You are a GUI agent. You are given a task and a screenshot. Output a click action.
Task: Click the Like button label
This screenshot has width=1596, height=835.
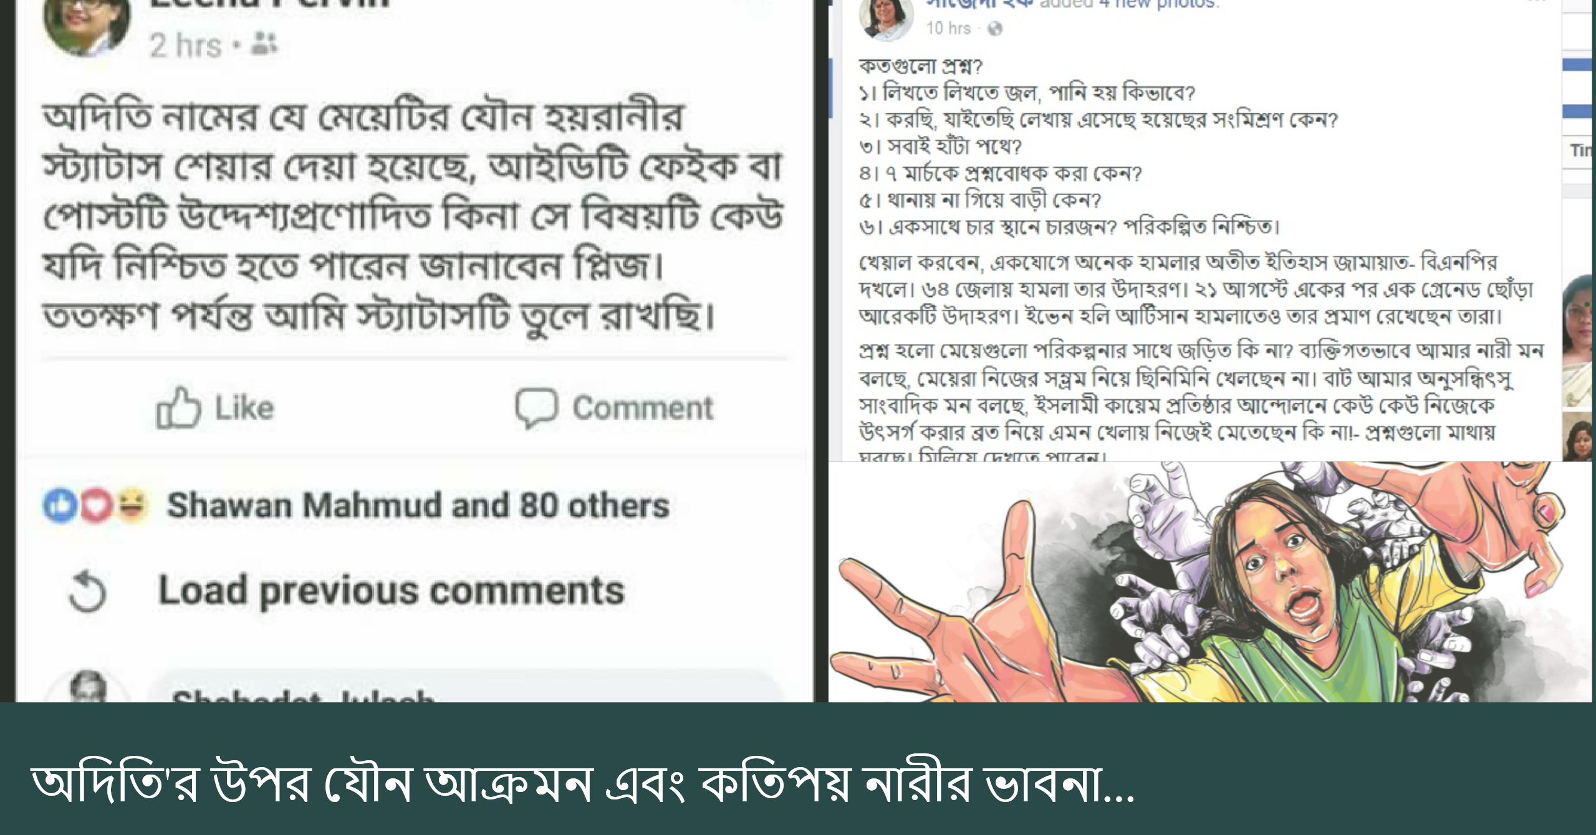point(244,408)
